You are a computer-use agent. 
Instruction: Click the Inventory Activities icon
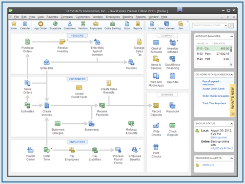(172, 42)
